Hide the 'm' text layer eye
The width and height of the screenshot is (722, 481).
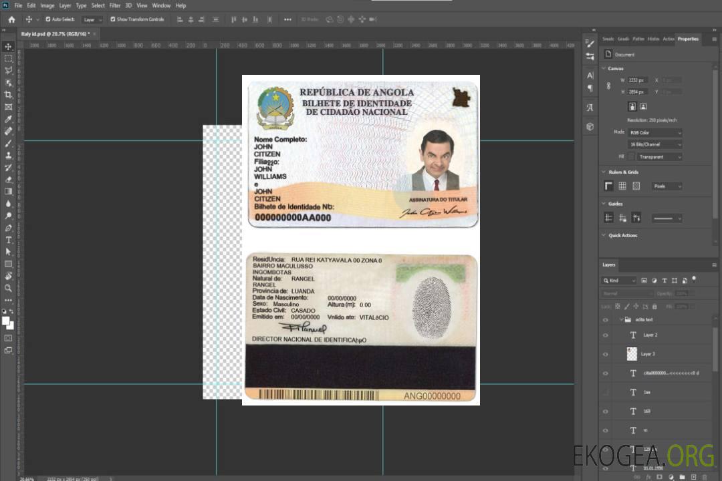pyautogui.click(x=606, y=431)
